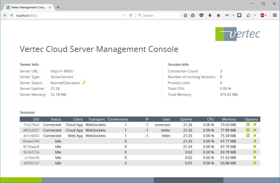Click the Vertec logo

[237, 34]
